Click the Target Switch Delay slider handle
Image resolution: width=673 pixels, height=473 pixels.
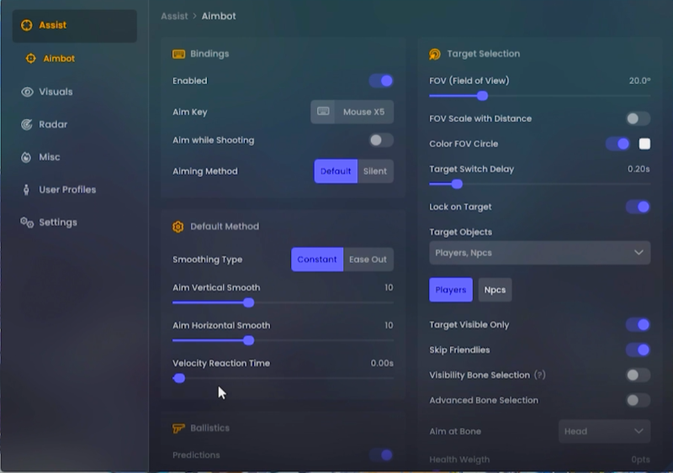[x=457, y=184]
